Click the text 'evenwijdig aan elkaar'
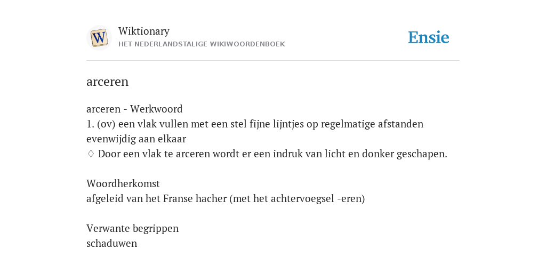 click(x=136, y=139)
